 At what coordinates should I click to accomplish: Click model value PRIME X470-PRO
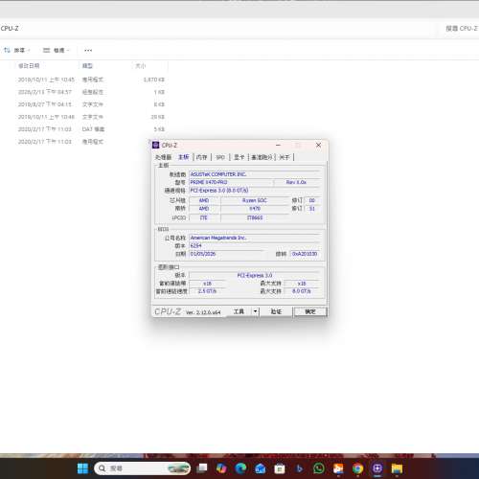(232, 182)
